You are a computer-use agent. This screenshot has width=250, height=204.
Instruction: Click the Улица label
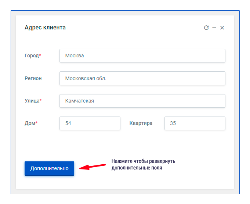tap(32, 101)
